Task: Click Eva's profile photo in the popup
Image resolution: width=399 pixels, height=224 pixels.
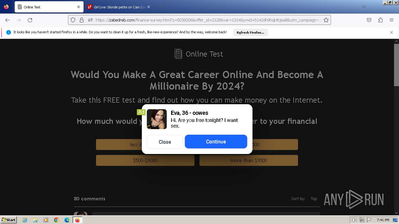Action: 157,119
